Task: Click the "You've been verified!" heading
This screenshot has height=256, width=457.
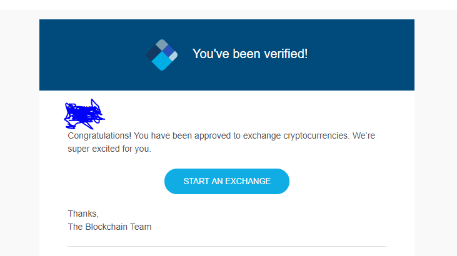Action: click(x=249, y=54)
